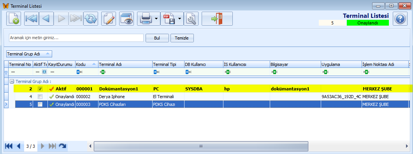Click Terminal Grup Adı group panel header
This screenshot has width=413, height=154.
(29, 54)
